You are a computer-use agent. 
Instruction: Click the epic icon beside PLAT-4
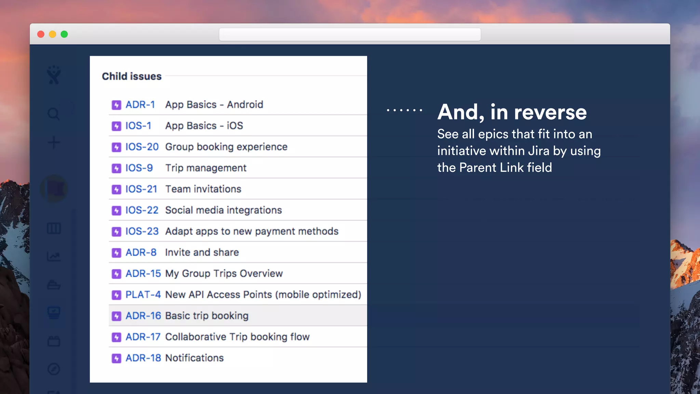117,295
